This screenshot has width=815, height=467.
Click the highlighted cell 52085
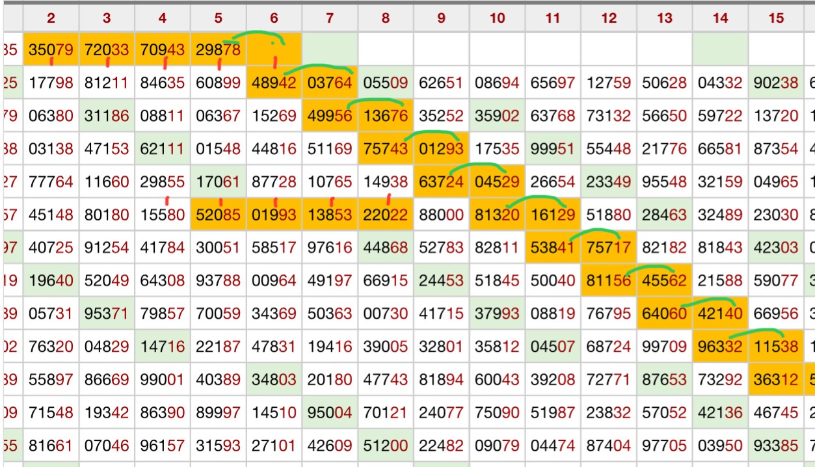click(x=219, y=215)
